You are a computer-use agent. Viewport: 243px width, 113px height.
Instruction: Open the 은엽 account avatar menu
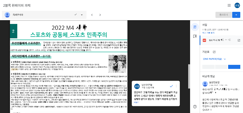tap(237, 5)
